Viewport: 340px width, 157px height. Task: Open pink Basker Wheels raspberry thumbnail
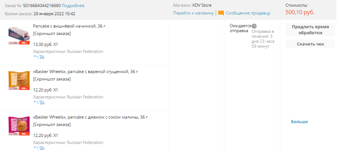19,126
